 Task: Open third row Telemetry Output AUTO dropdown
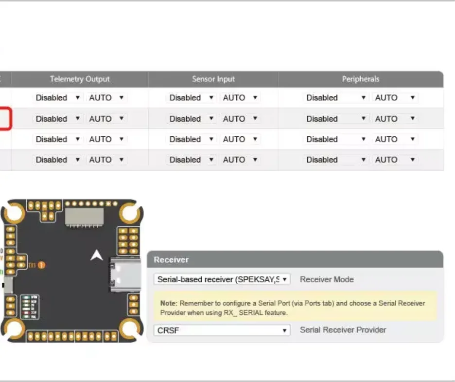pos(107,139)
